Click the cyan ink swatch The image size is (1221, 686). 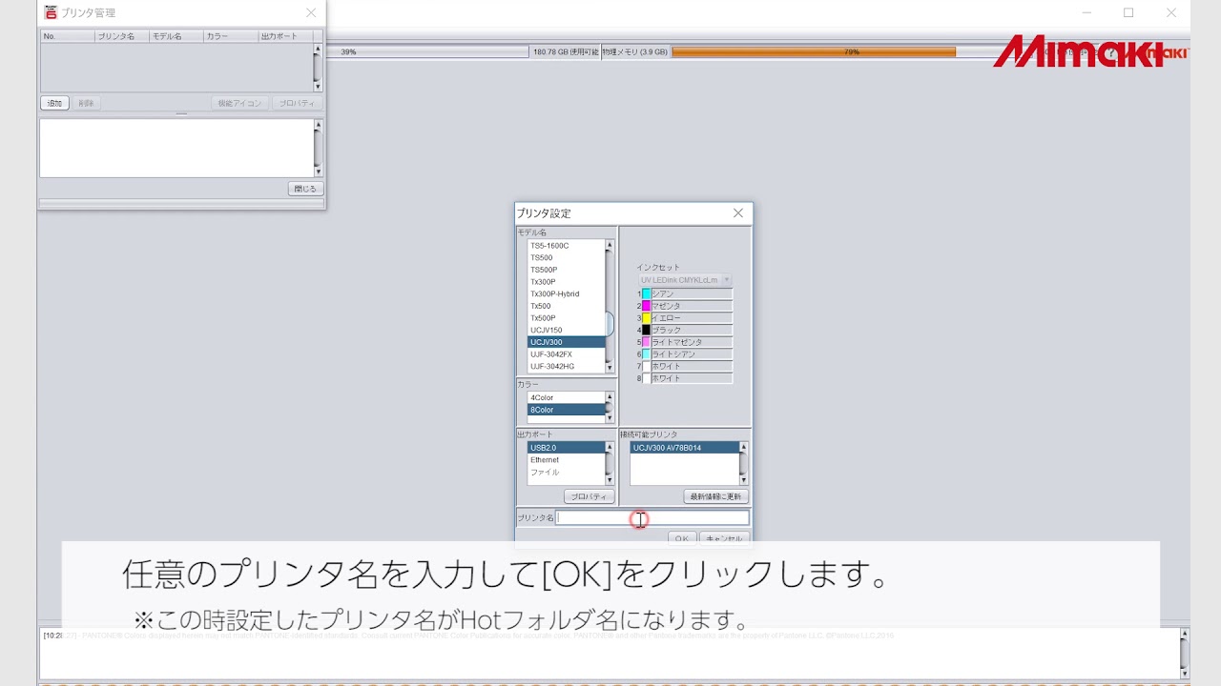click(x=646, y=294)
